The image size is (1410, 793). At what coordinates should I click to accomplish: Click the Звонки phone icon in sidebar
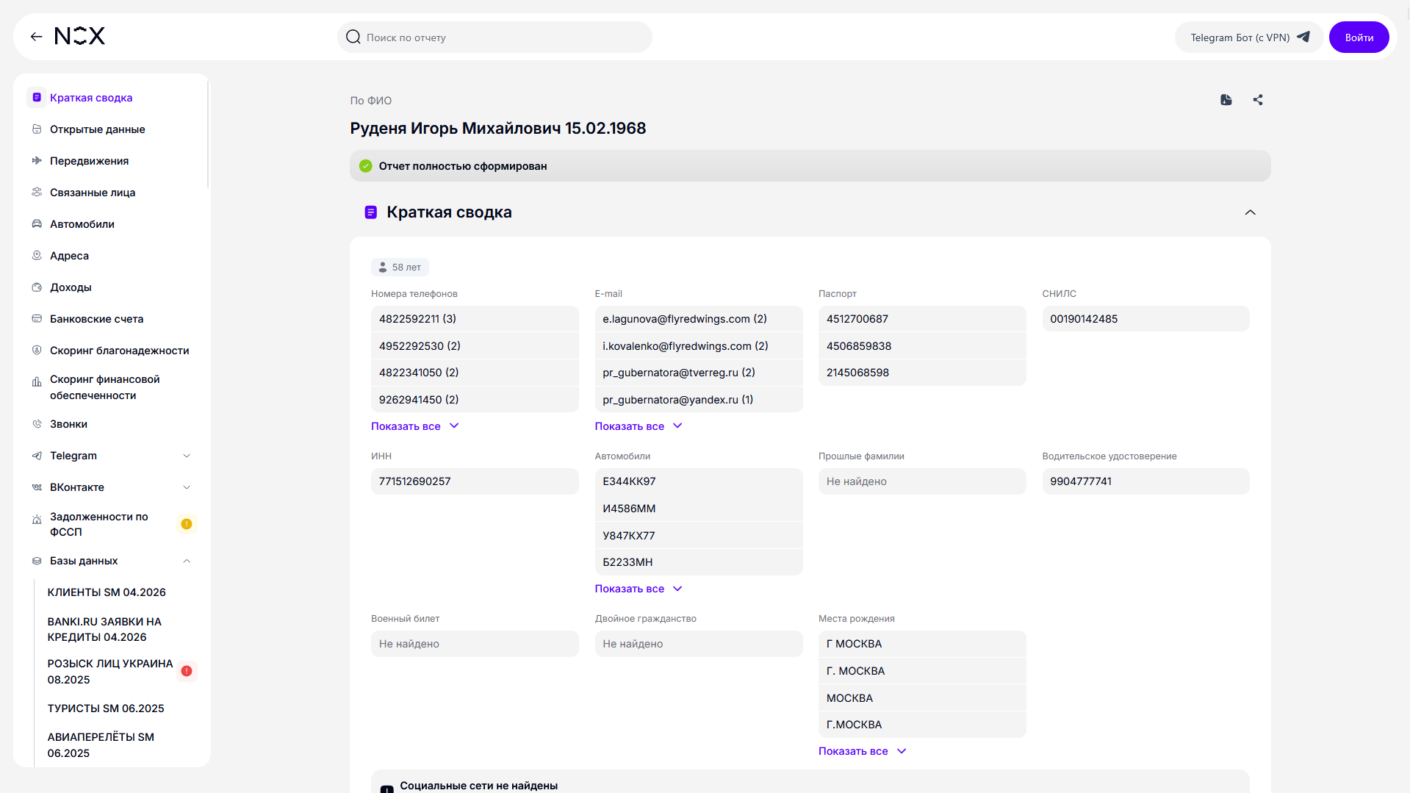pos(37,424)
